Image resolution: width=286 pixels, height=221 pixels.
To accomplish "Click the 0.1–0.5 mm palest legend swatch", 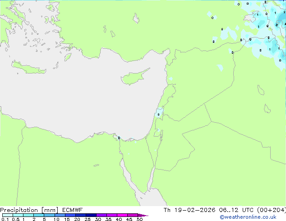I will [x=8, y=215].
